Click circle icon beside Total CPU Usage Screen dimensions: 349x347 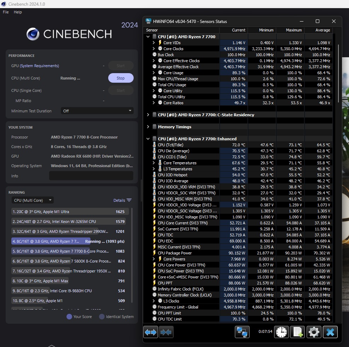pyautogui.click(x=155, y=84)
